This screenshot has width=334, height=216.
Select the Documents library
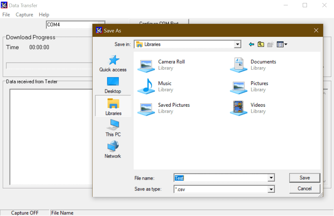click(239, 65)
